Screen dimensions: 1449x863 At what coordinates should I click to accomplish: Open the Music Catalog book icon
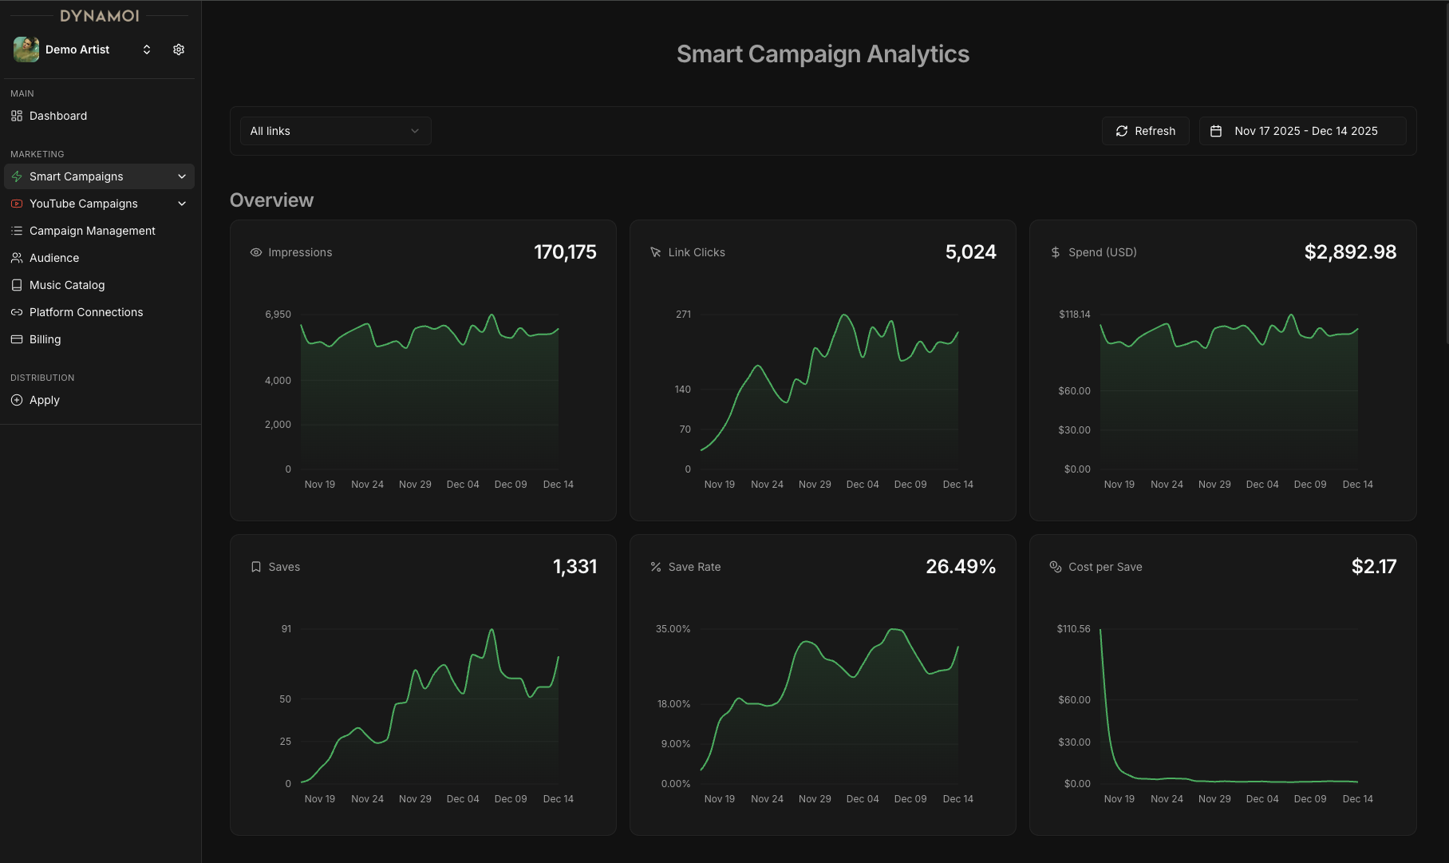pos(16,285)
